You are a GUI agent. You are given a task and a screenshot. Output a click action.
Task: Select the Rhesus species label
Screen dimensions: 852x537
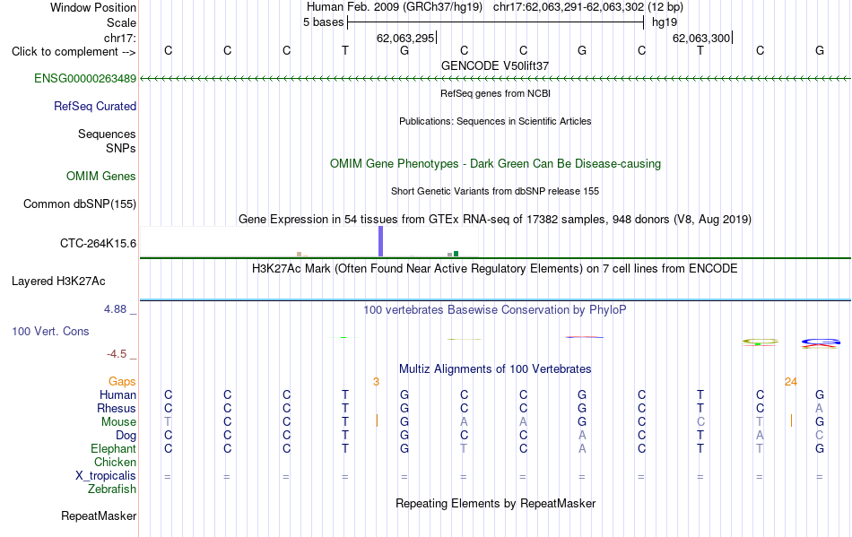click(117, 408)
